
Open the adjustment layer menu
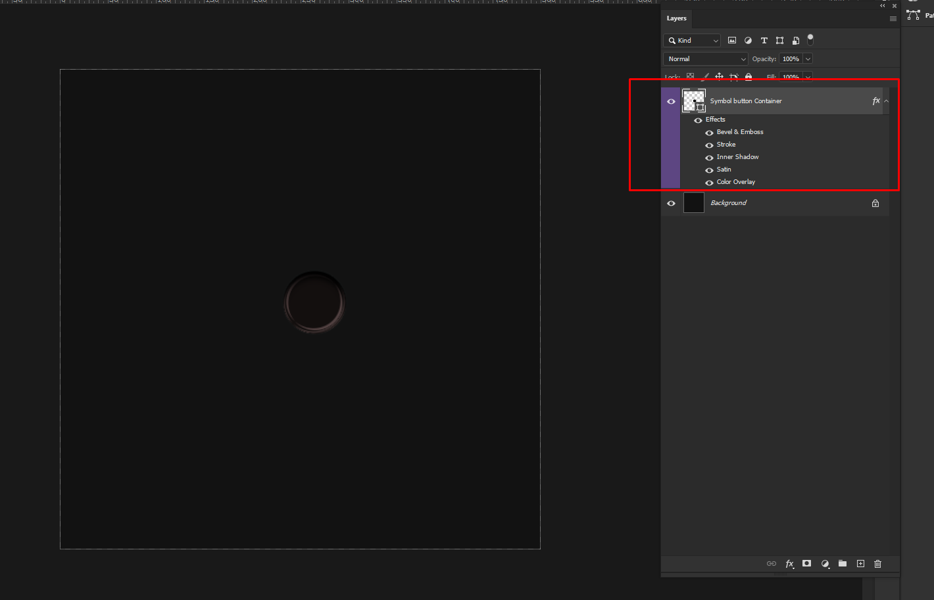coord(825,563)
